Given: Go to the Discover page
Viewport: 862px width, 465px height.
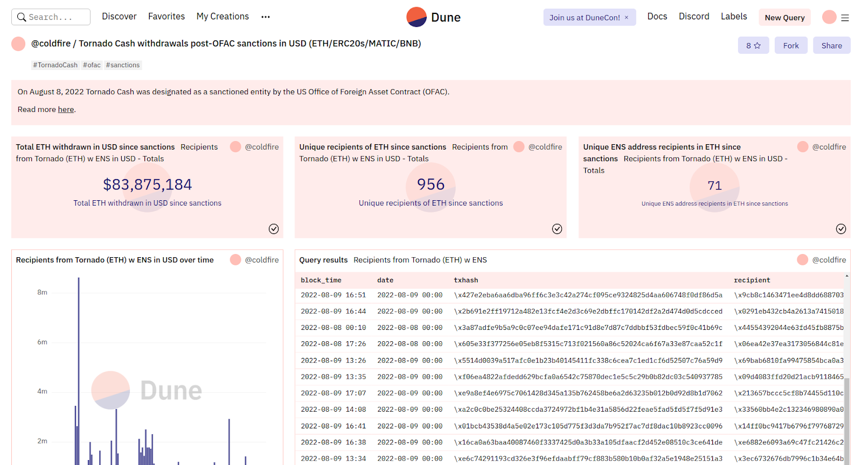Looking at the screenshot, I should pyautogui.click(x=119, y=17).
